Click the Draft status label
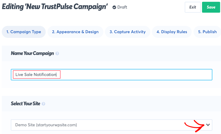 122,7
